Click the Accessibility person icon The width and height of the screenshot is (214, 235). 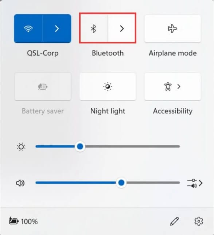click(168, 86)
